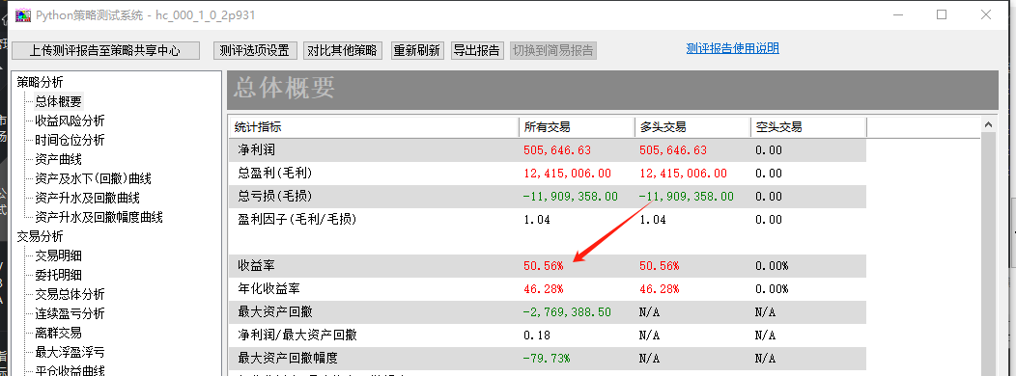The image size is (1016, 376).
Task: Open 资产升水及回撤曲线 item
Action: point(87,198)
